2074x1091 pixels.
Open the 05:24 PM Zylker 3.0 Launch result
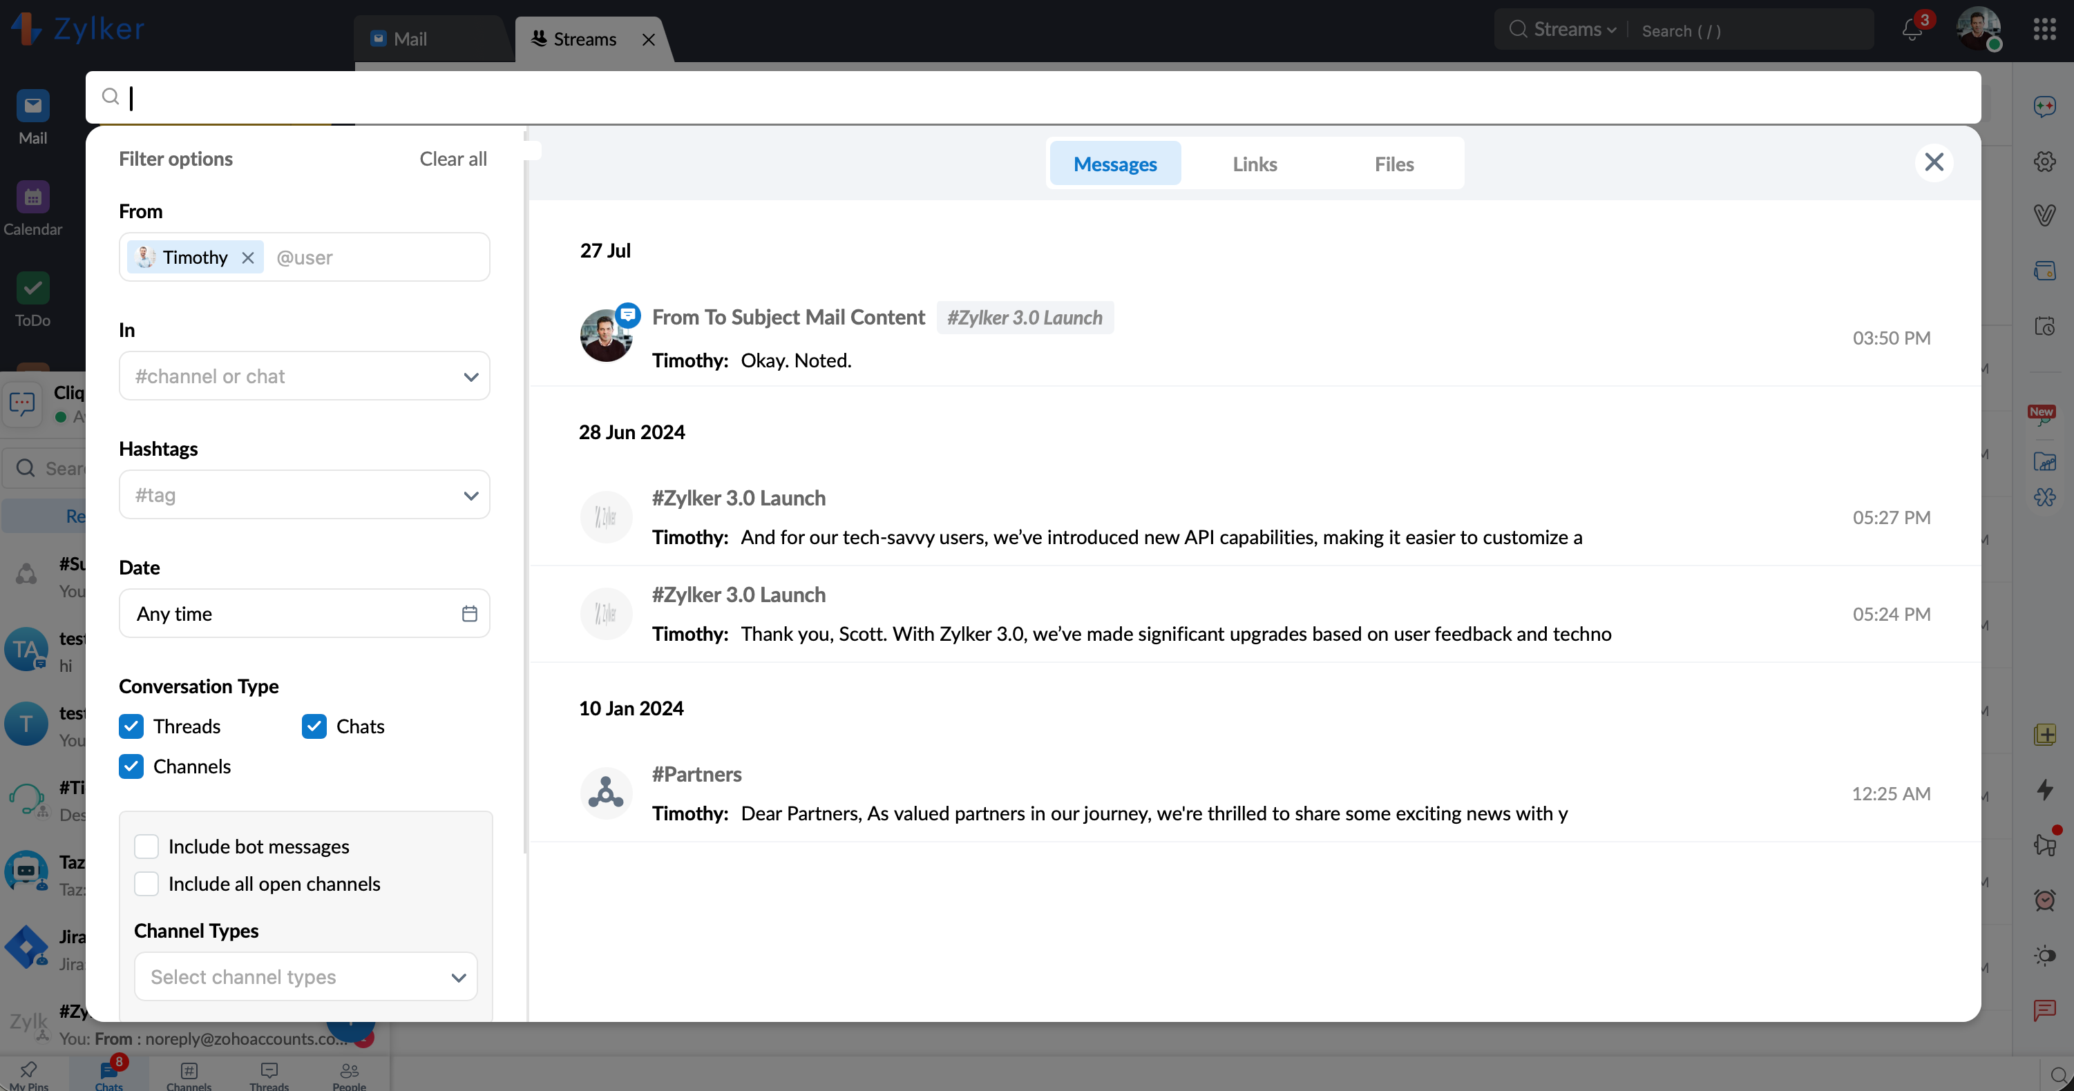[1255, 614]
